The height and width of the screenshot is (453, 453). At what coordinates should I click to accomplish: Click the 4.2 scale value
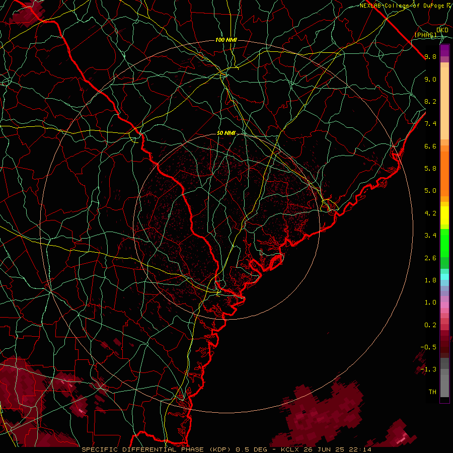tap(430, 213)
